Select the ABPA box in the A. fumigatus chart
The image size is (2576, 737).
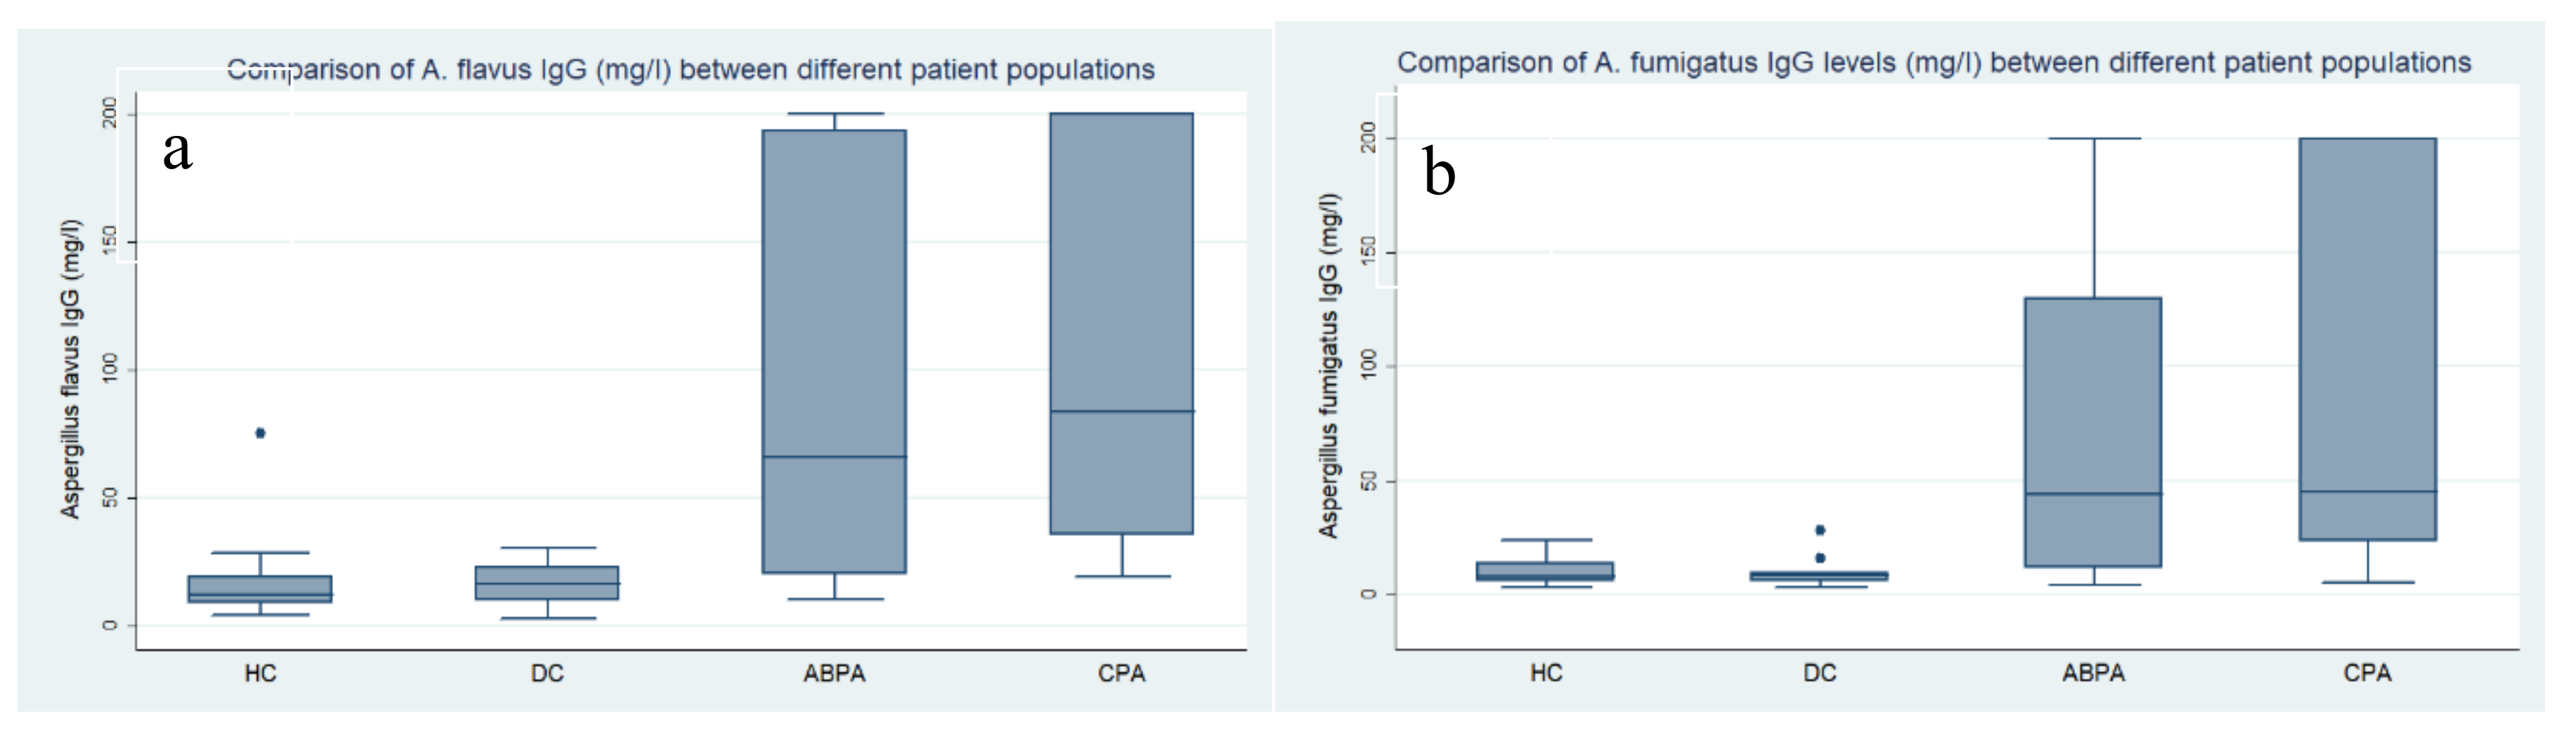[2093, 431]
